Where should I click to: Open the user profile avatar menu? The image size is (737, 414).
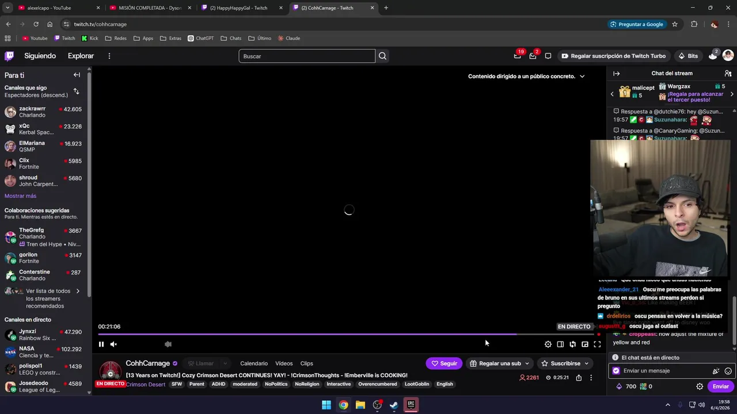tap(728, 56)
